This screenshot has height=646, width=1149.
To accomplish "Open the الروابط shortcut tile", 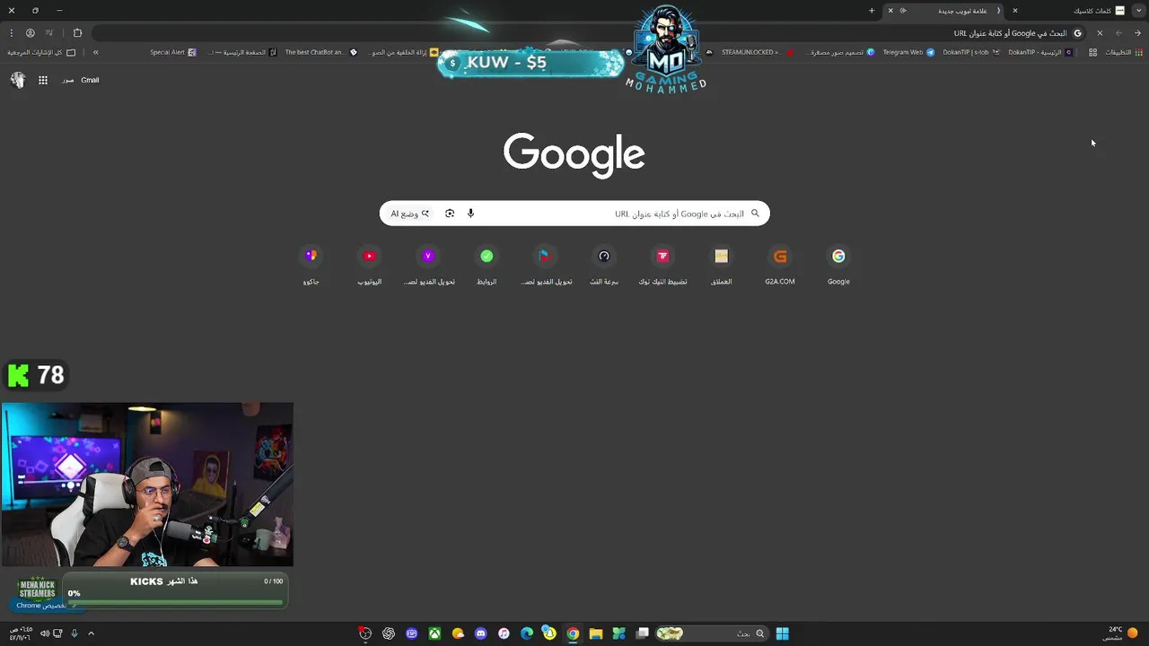I will pos(487,266).
